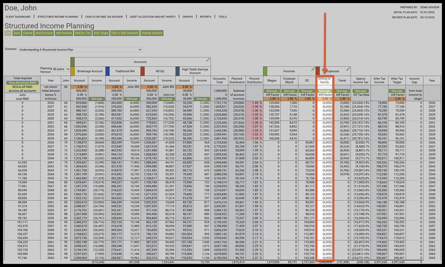Click Add Target button
The height and width of the screenshot is (267, 445).
click(101, 33)
